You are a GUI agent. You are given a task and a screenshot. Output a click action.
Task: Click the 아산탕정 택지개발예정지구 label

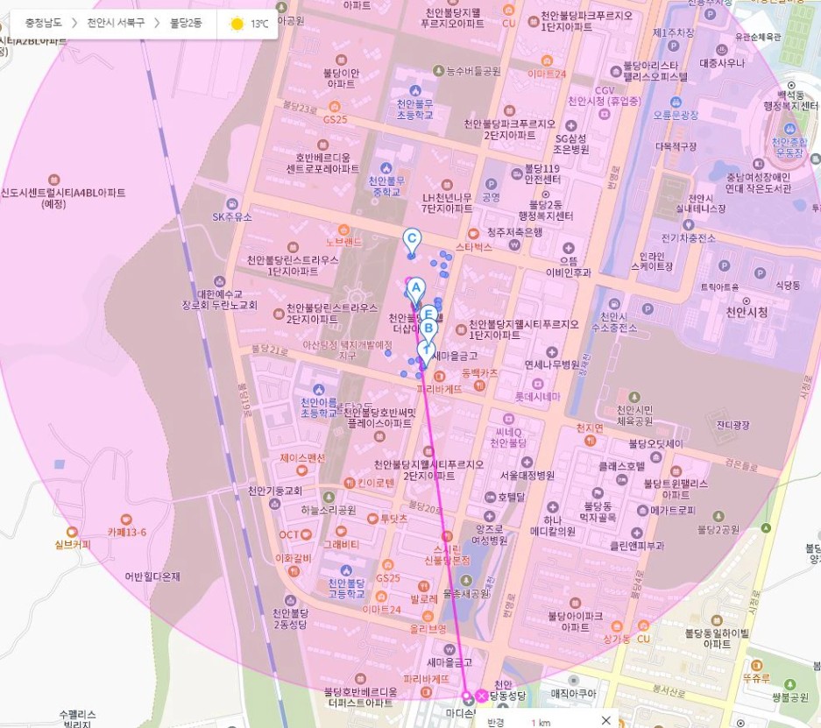click(x=348, y=350)
